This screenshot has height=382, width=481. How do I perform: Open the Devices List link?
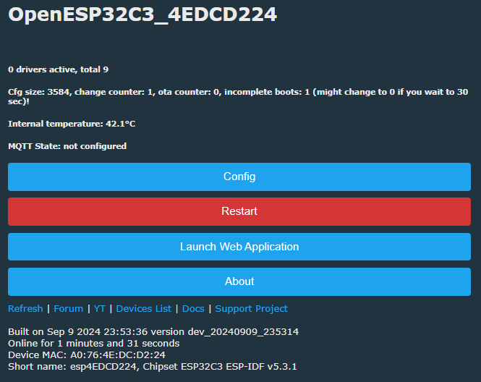[x=143, y=308]
